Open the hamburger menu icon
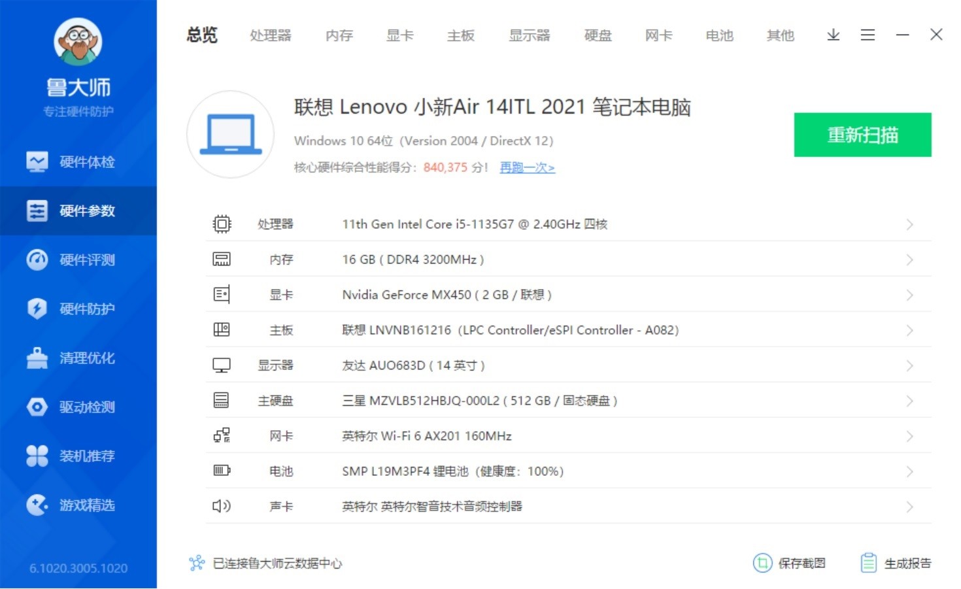The height and width of the screenshot is (589, 961). click(x=868, y=35)
